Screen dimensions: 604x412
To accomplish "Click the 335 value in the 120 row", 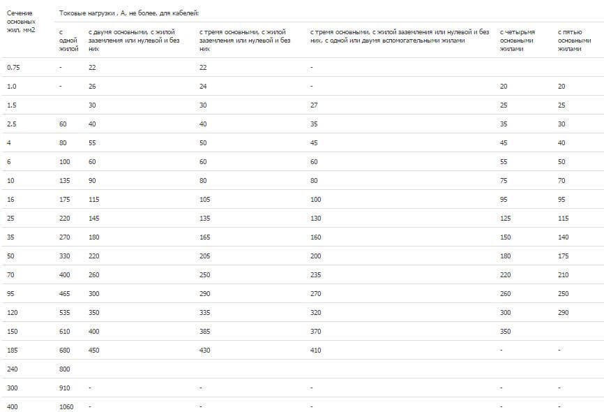I will [204, 312].
